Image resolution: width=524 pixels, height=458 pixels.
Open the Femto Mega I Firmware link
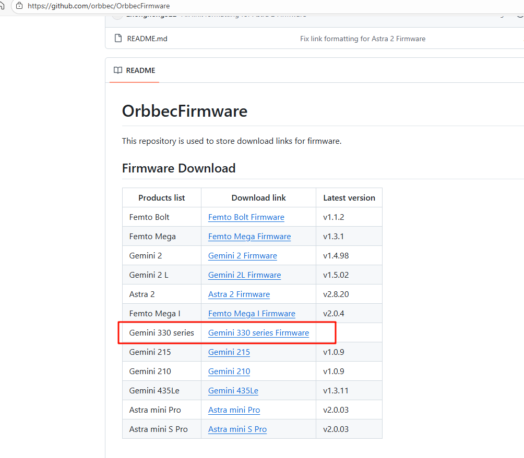252,314
